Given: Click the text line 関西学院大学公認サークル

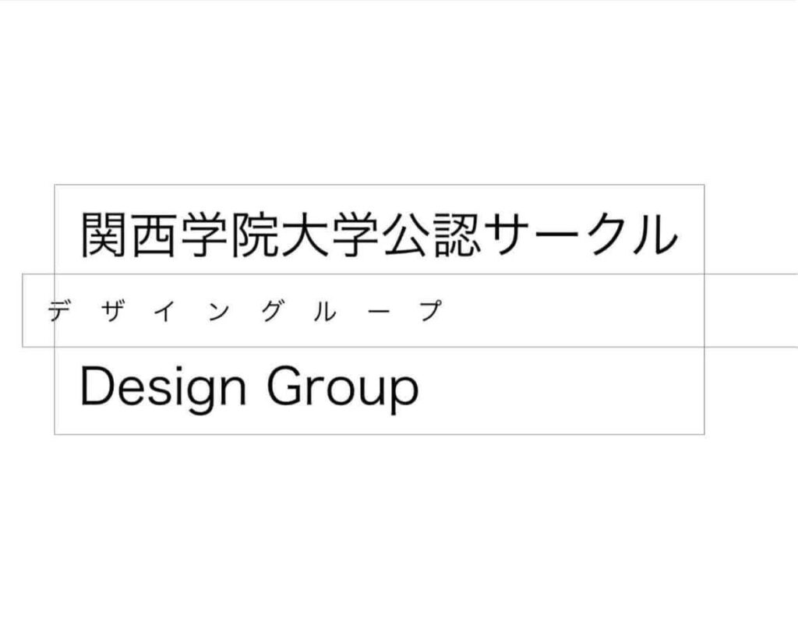Looking at the screenshot, I should (379, 234).
